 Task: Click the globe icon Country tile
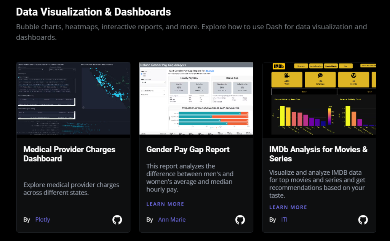pos(353,75)
